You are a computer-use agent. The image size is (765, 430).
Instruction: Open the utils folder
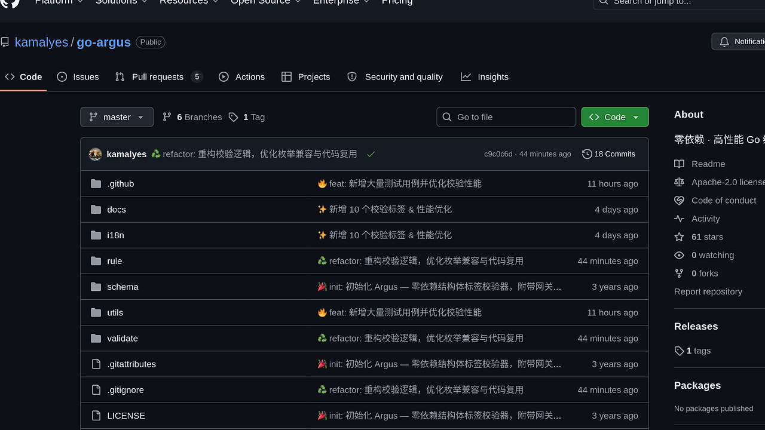click(x=115, y=312)
